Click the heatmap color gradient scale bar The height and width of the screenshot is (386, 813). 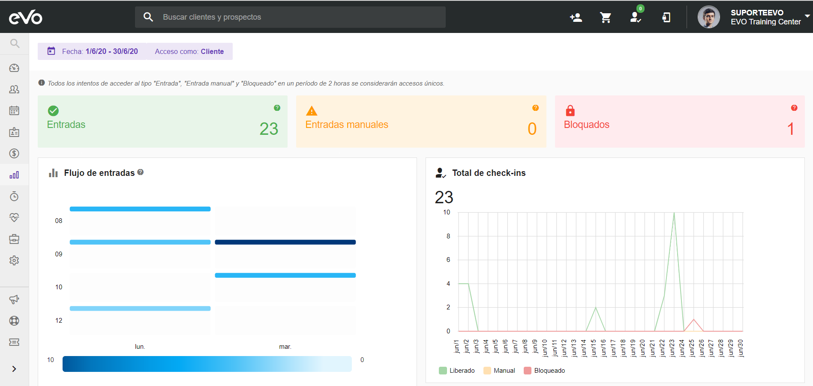(207, 364)
